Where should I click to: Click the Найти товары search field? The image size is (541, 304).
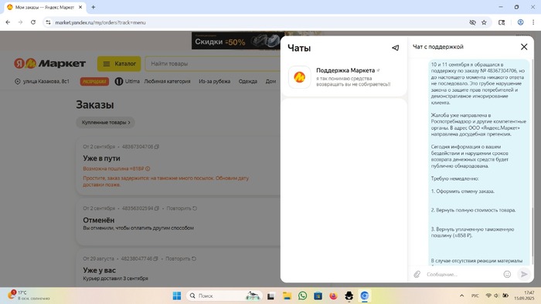213,64
